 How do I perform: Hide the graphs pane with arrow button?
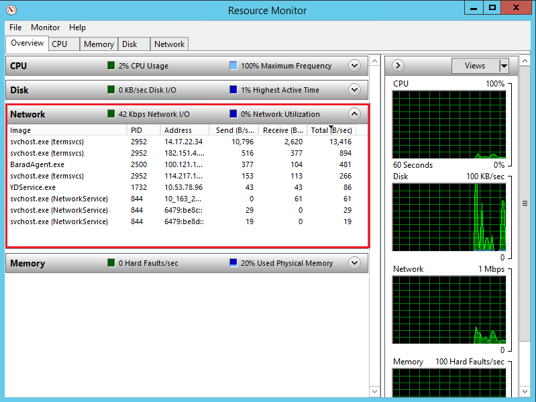click(398, 66)
